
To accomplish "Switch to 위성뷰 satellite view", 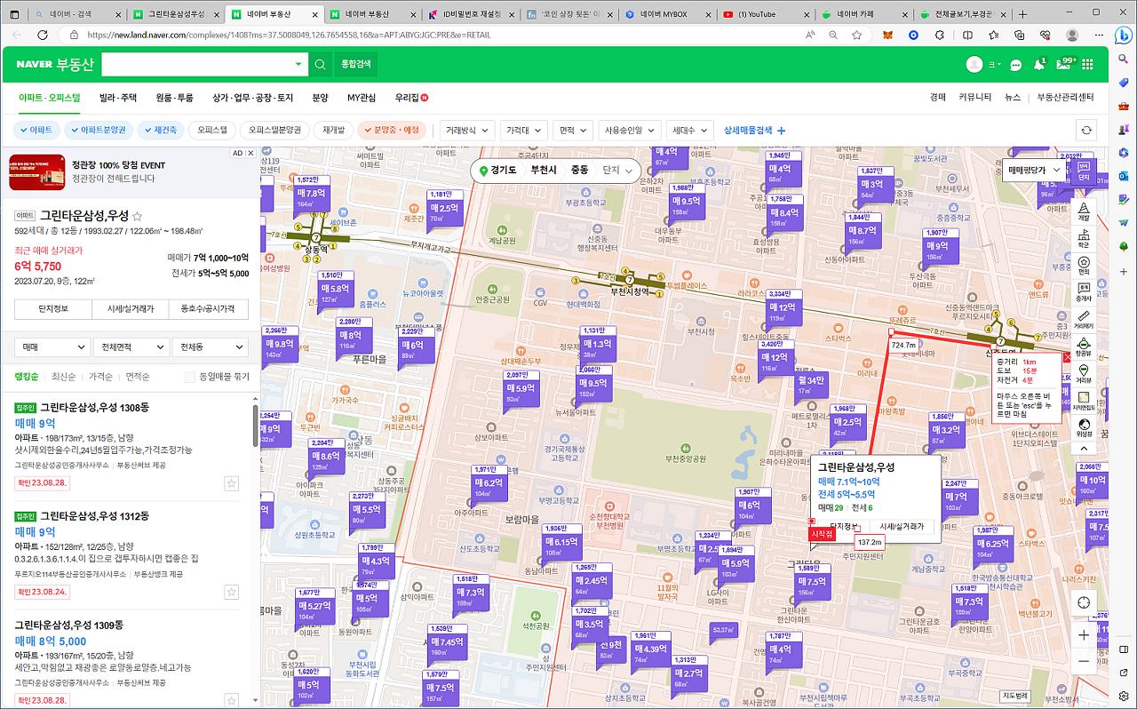I will [x=1084, y=428].
